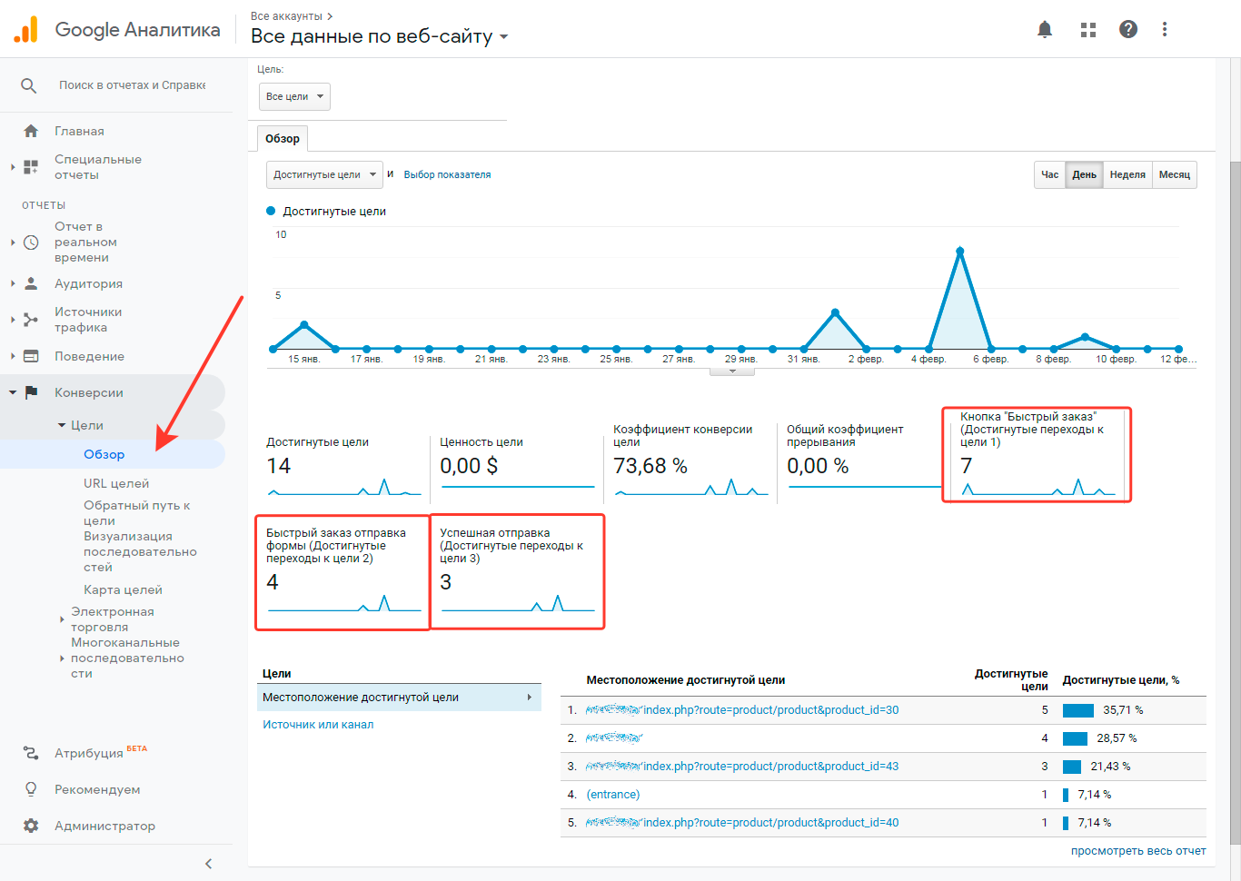Click the search reports and help field
This screenshot has width=1241, height=881.
(132, 85)
